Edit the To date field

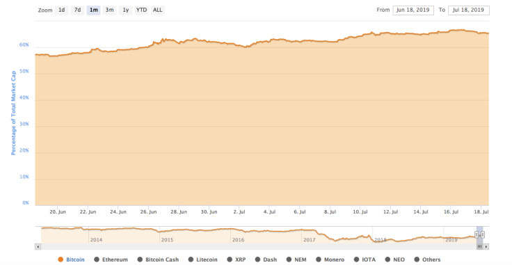[x=469, y=10]
